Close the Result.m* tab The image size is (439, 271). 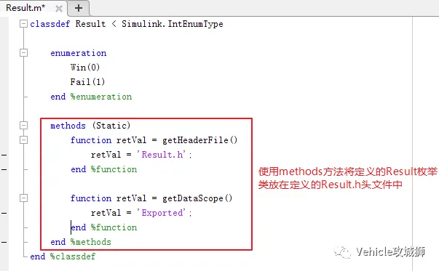point(59,9)
